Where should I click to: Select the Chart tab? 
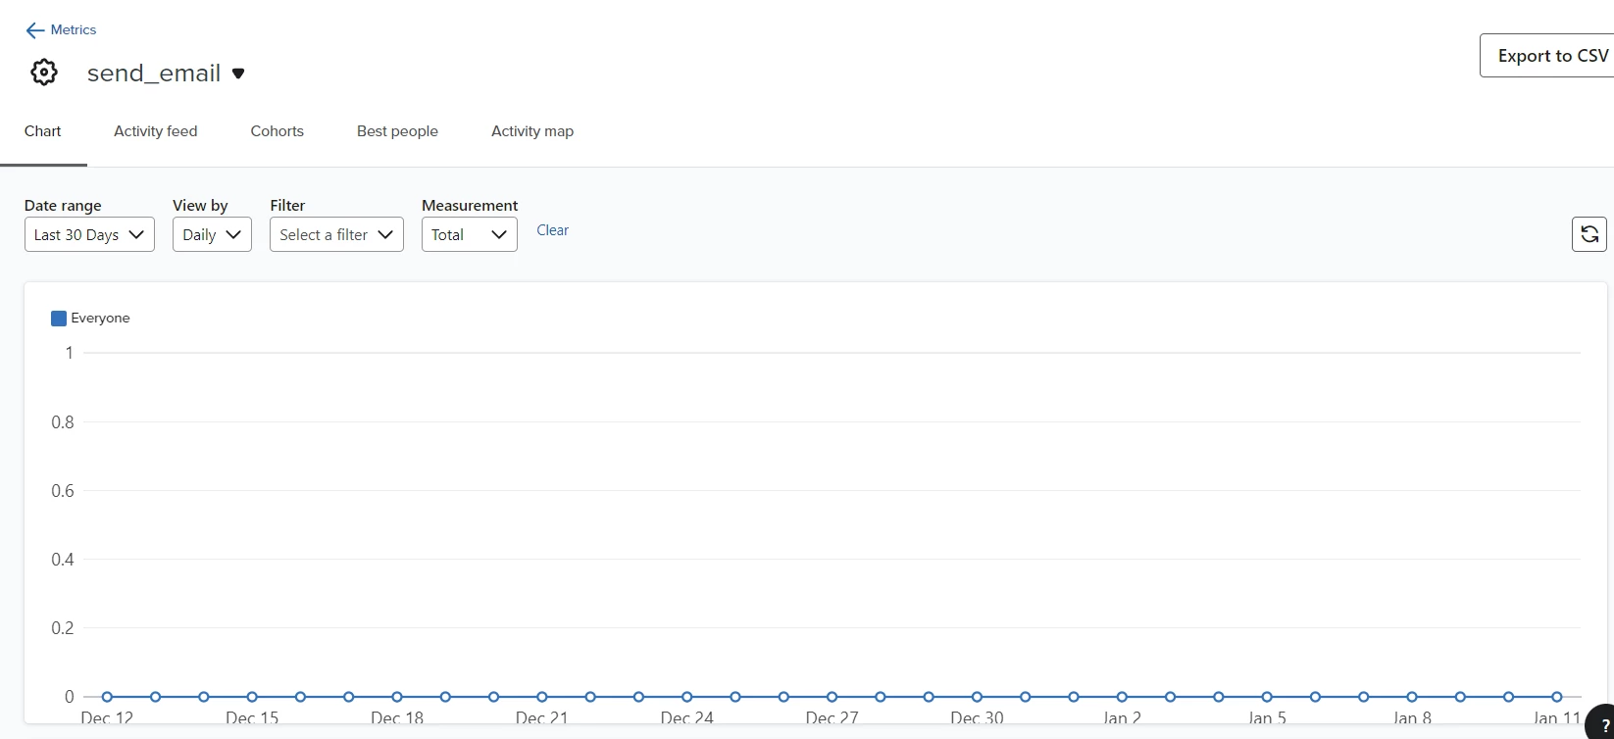pyautogui.click(x=43, y=131)
